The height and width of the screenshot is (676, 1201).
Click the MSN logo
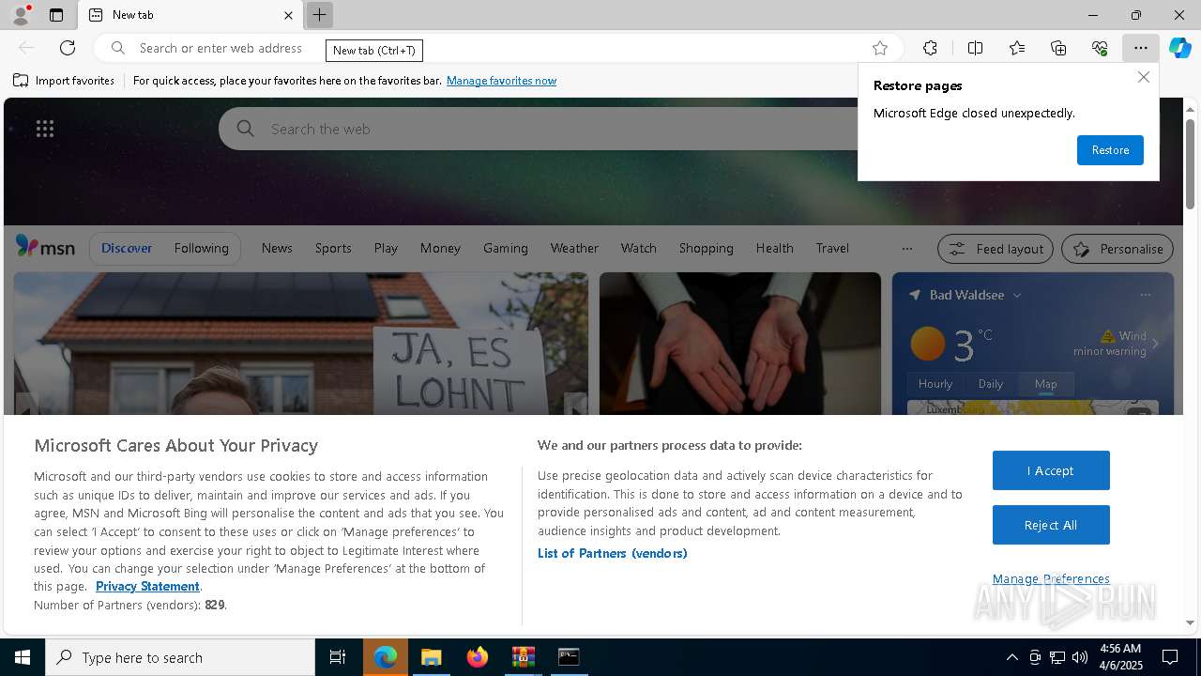pyautogui.click(x=45, y=247)
